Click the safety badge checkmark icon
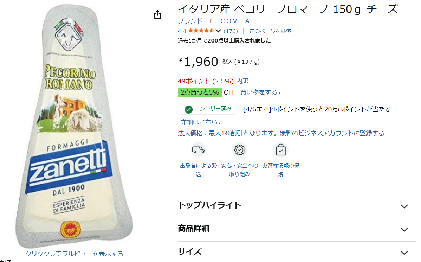The height and width of the screenshot is (262, 421). coord(240,150)
